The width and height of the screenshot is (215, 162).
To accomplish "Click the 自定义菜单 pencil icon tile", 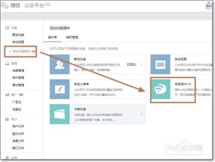I will click(x=60, y=89).
